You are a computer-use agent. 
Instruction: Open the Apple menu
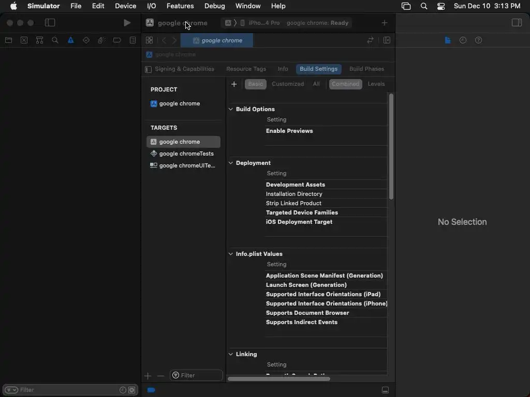pos(13,6)
